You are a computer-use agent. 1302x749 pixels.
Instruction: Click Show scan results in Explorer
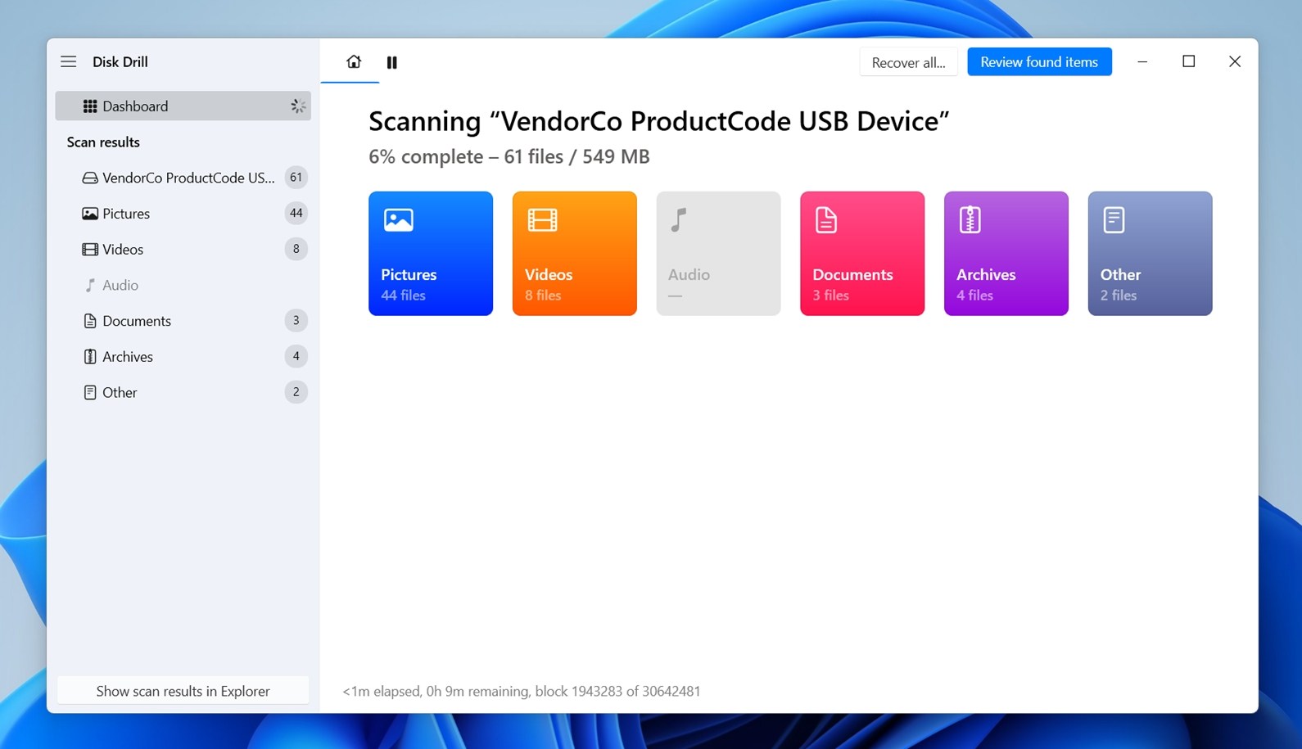pos(183,691)
